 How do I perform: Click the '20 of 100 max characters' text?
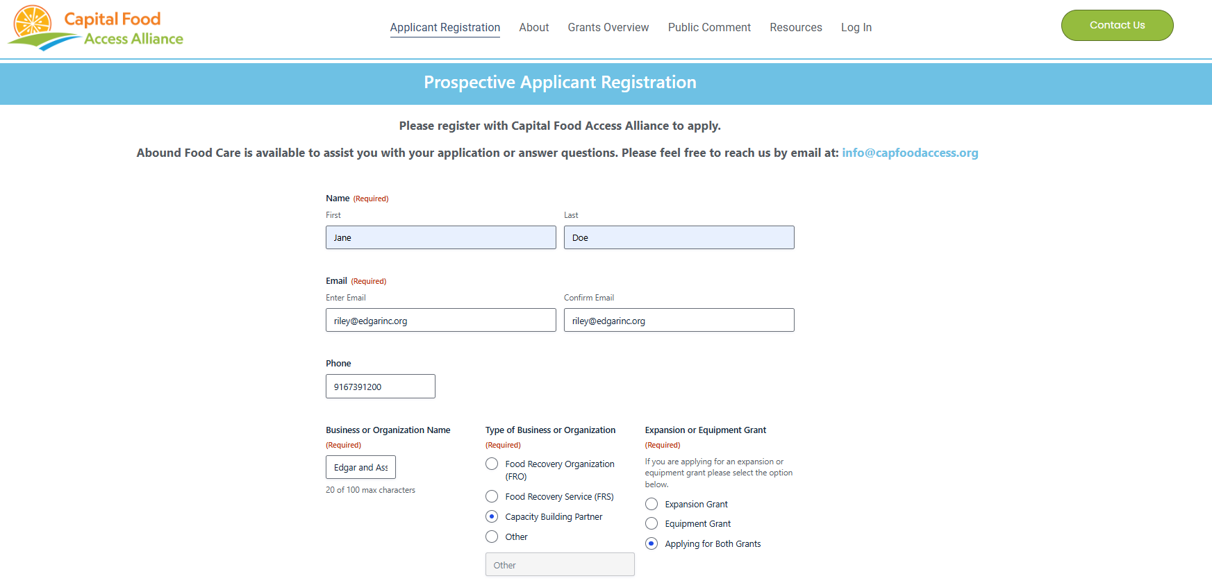(x=370, y=490)
